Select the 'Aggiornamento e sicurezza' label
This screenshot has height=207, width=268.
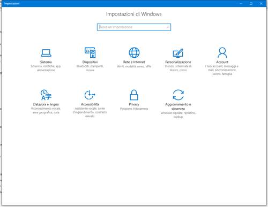[178, 106]
